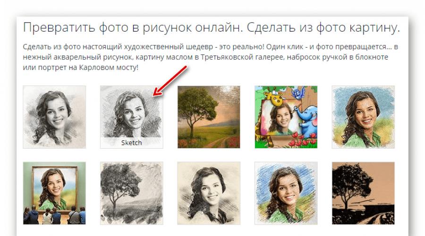
Task: Select the Sketch pencil effect thumbnail
Action: pyautogui.click(x=131, y=117)
